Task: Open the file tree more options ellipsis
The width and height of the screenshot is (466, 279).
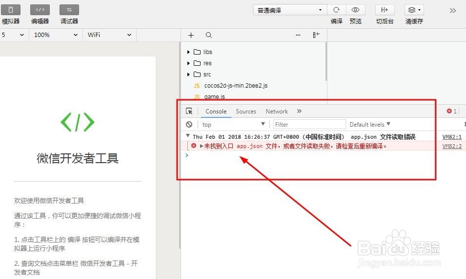Action: tap(298, 35)
